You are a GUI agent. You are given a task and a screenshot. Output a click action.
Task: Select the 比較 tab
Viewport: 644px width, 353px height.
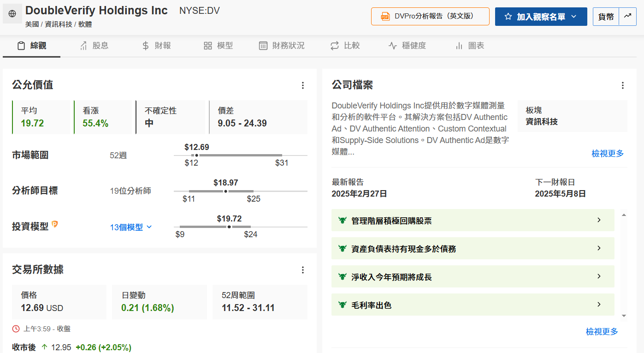[x=345, y=46]
